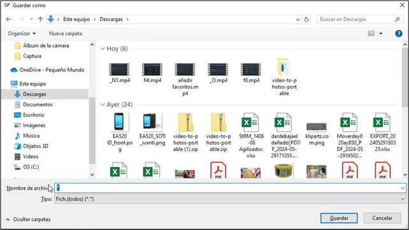Select klipartz.com.png keyboard image
409x230 pixels.
point(317,134)
